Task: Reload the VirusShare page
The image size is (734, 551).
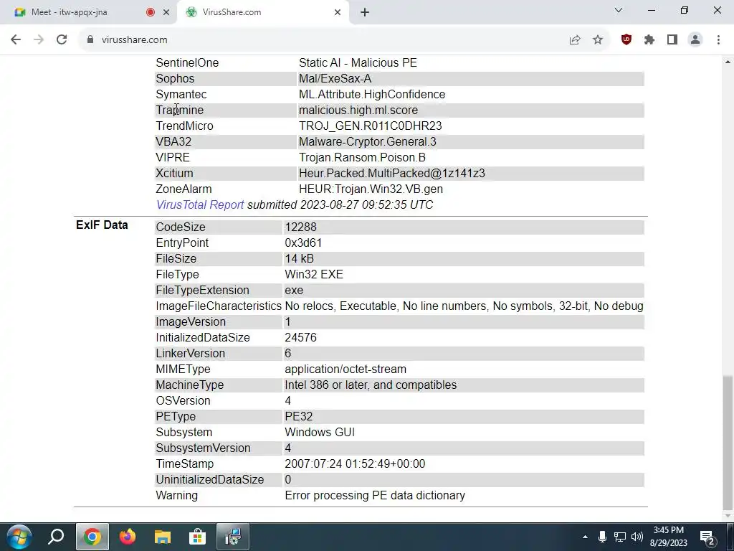Action: pyautogui.click(x=62, y=40)
